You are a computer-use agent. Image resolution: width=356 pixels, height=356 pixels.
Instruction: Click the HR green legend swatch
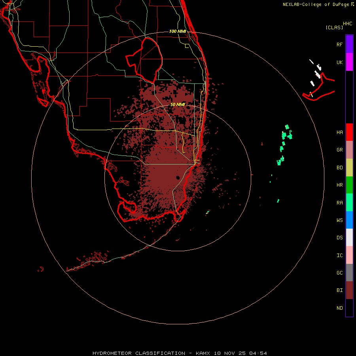[349, 185]
